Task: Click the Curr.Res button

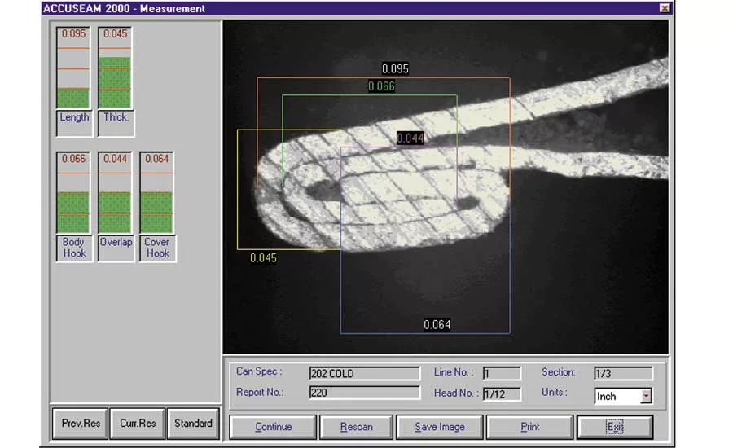Action: point(138,424)
